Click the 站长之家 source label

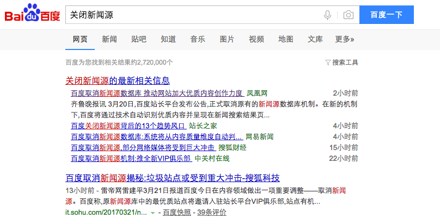click(203, 126)
